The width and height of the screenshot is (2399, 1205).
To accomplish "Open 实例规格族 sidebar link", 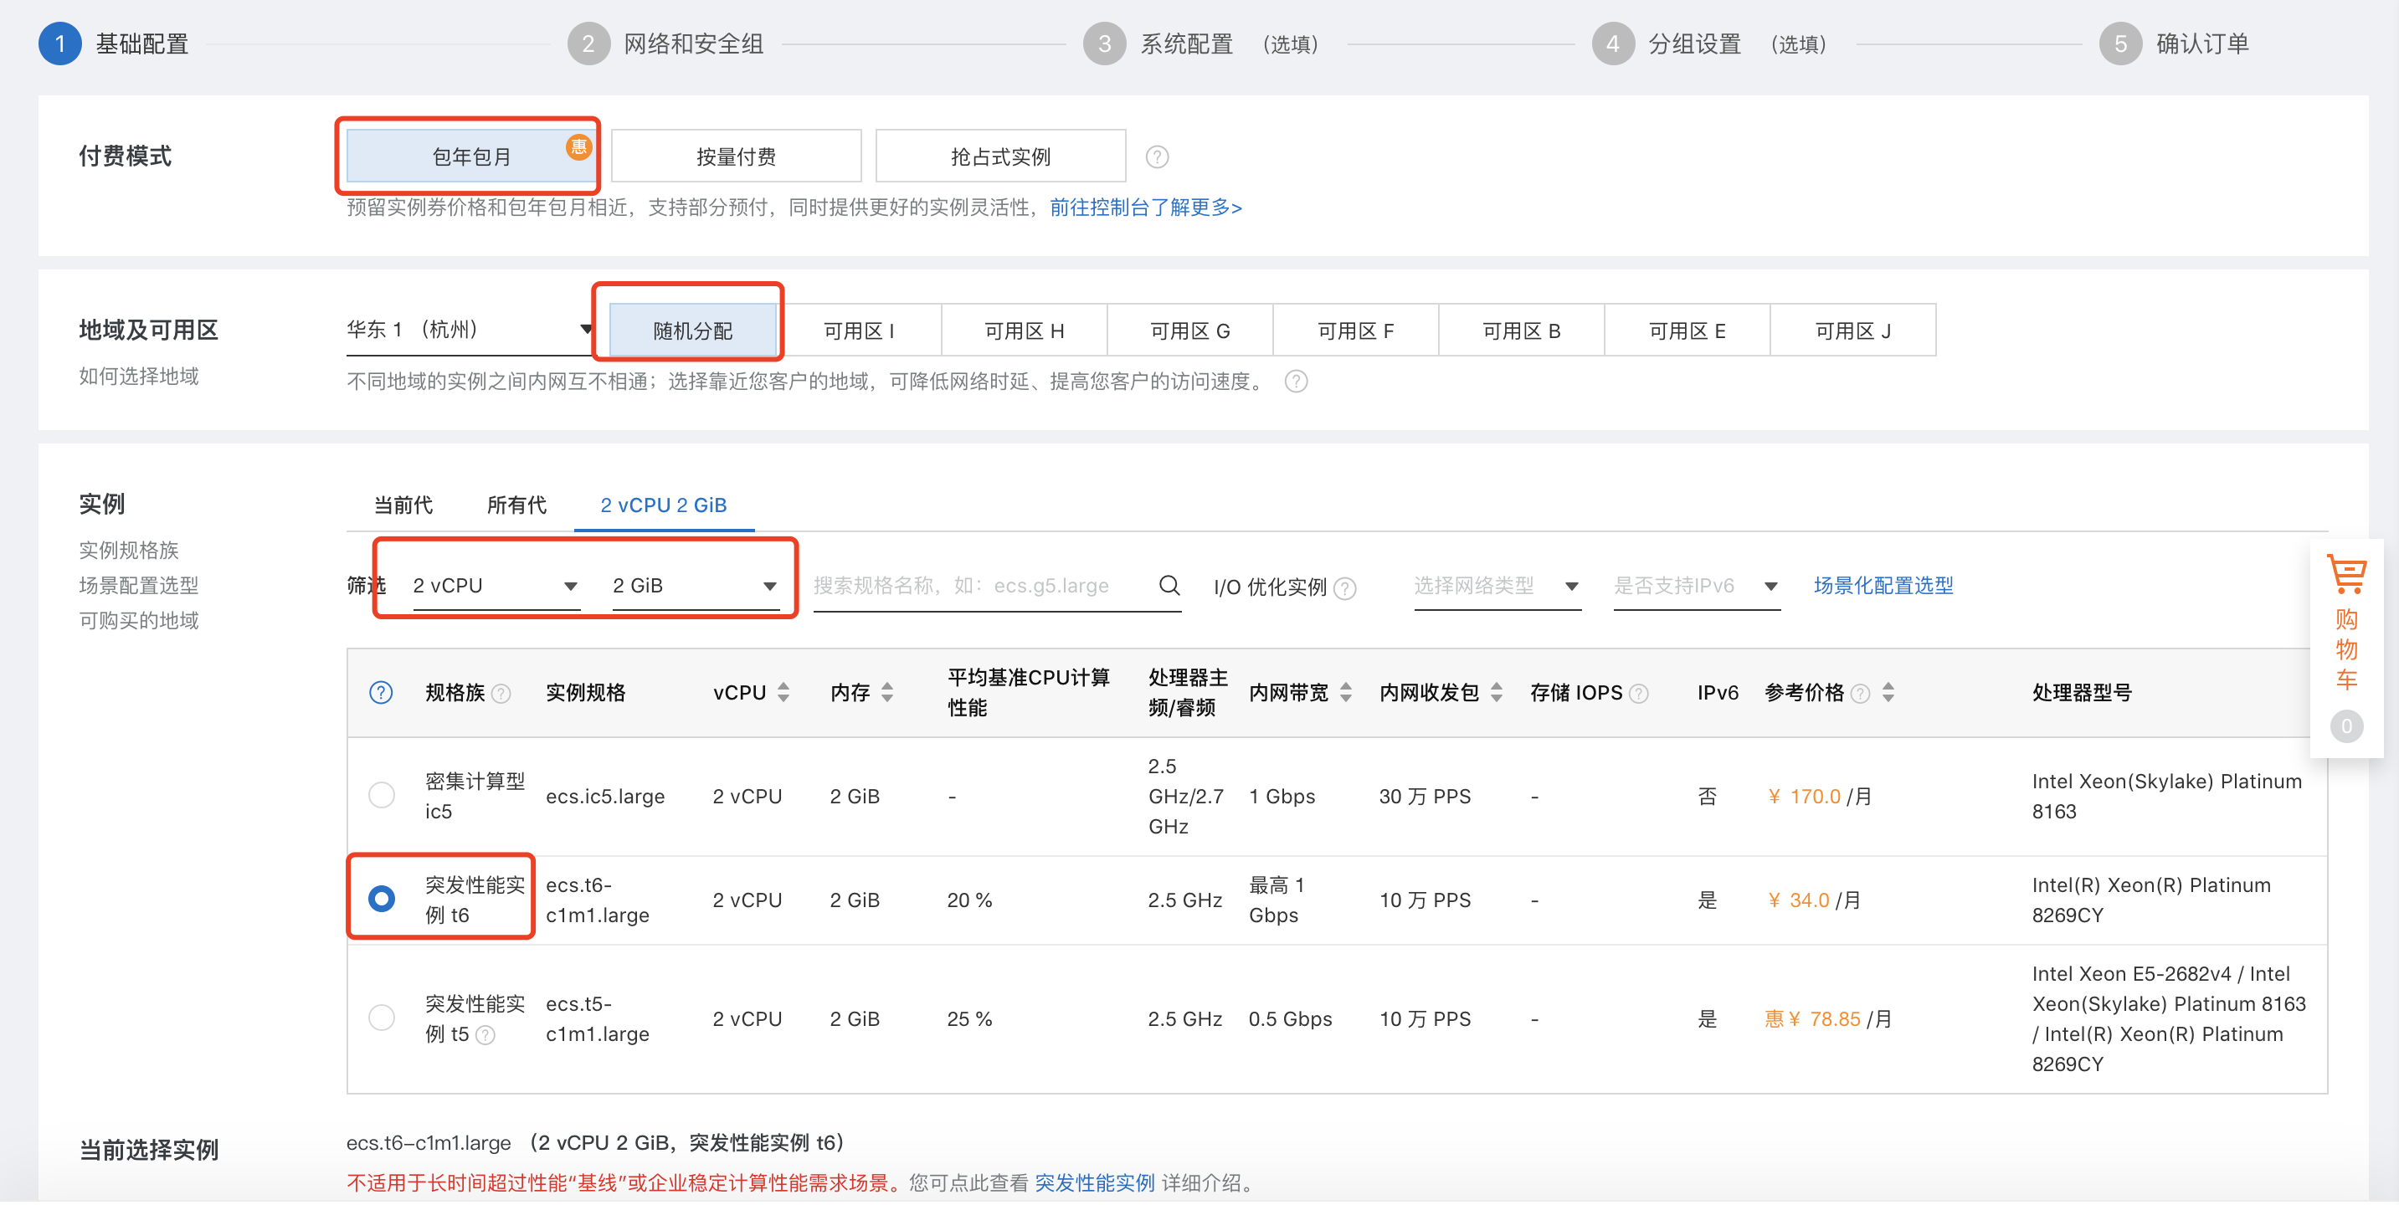I will pyautogui.click(x=129, y=551).
